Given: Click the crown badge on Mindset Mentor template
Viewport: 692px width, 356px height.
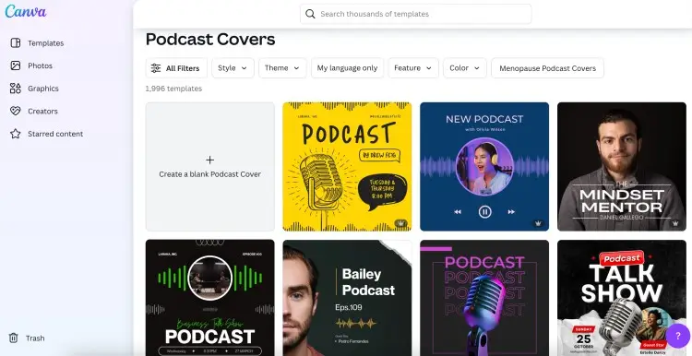Looking at the screenshot, I should point(675,224).
